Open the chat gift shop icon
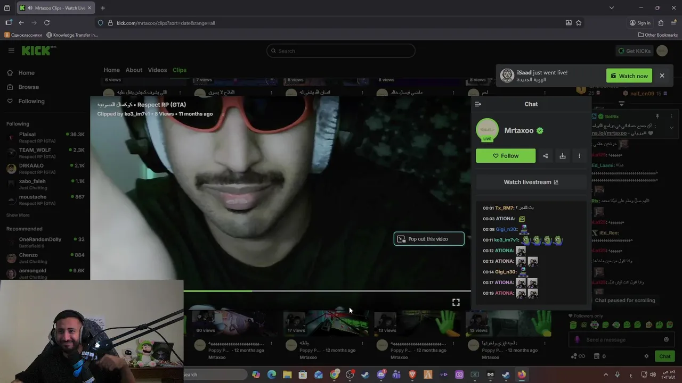The image size is (682, 383). point(597,356)
